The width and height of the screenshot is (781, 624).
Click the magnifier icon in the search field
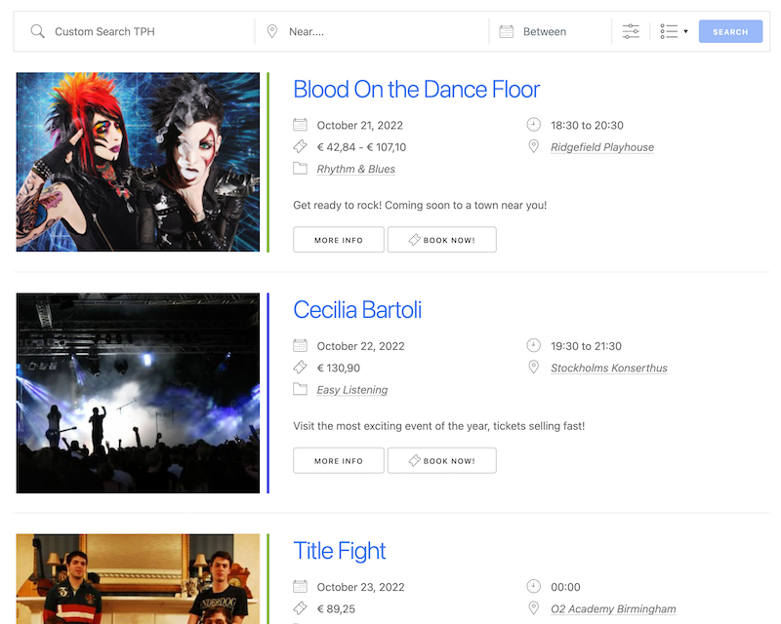37,30
